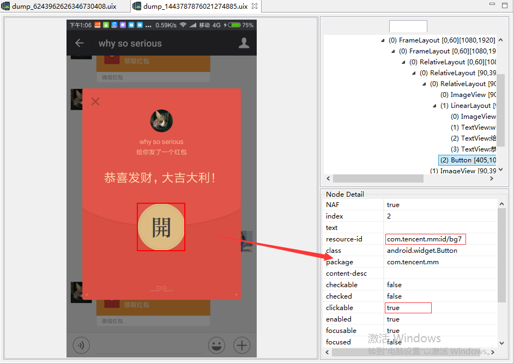This screenshot has height=364, width=514.
Task: Click the sender cat avatar on red packet
Action: 161,121
